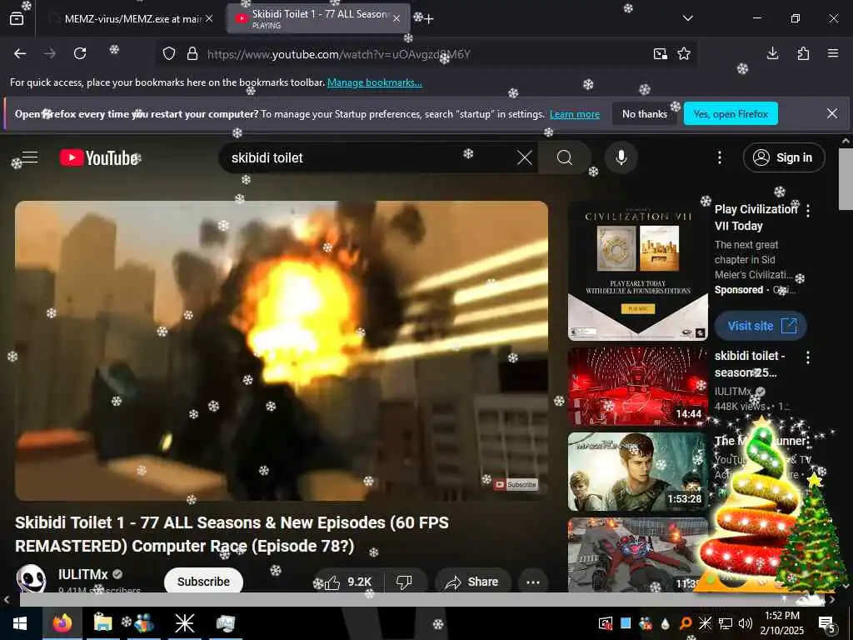Open a new browser tab
853x640 pixels.
(x=429, y=19)
